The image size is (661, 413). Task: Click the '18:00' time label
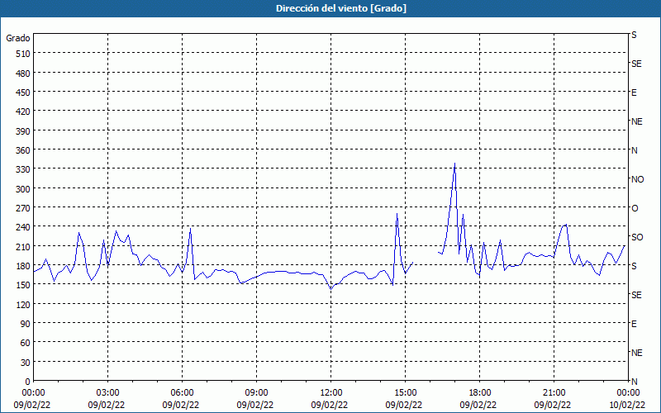click(480, 393)
